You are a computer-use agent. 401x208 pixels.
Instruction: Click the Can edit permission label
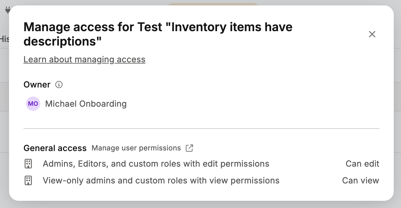(x=363, y=164)
